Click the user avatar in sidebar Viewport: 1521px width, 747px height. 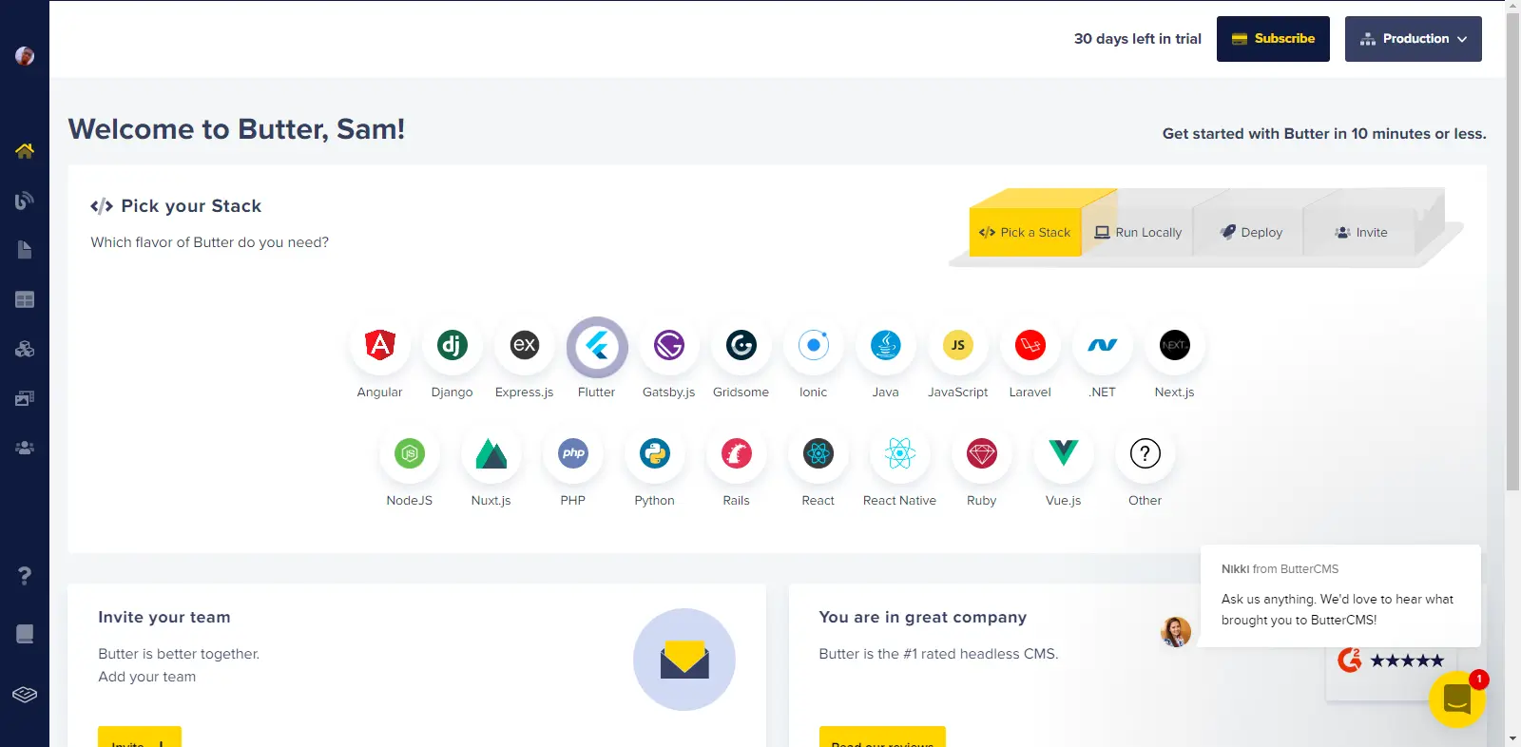(25, 56)
